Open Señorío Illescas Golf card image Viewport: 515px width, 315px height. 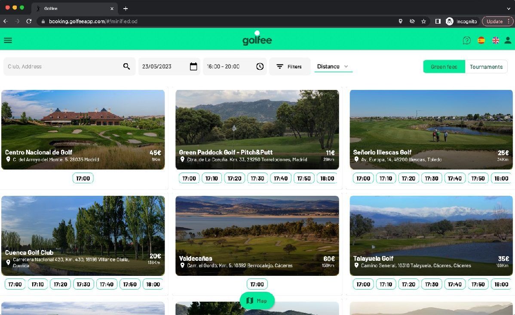431,130
